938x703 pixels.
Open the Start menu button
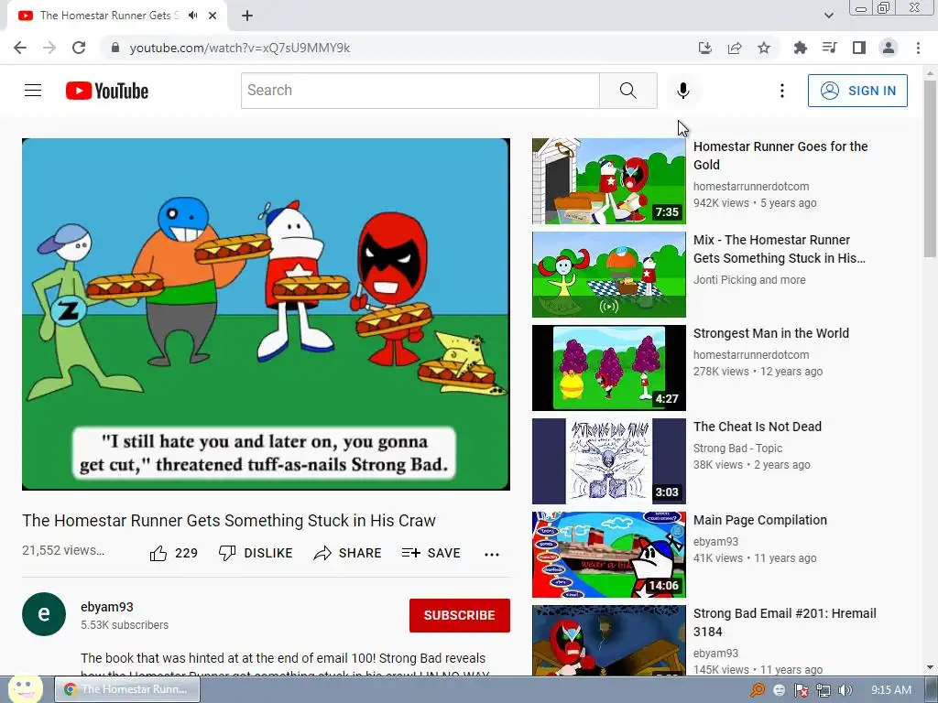click(25, 688)
